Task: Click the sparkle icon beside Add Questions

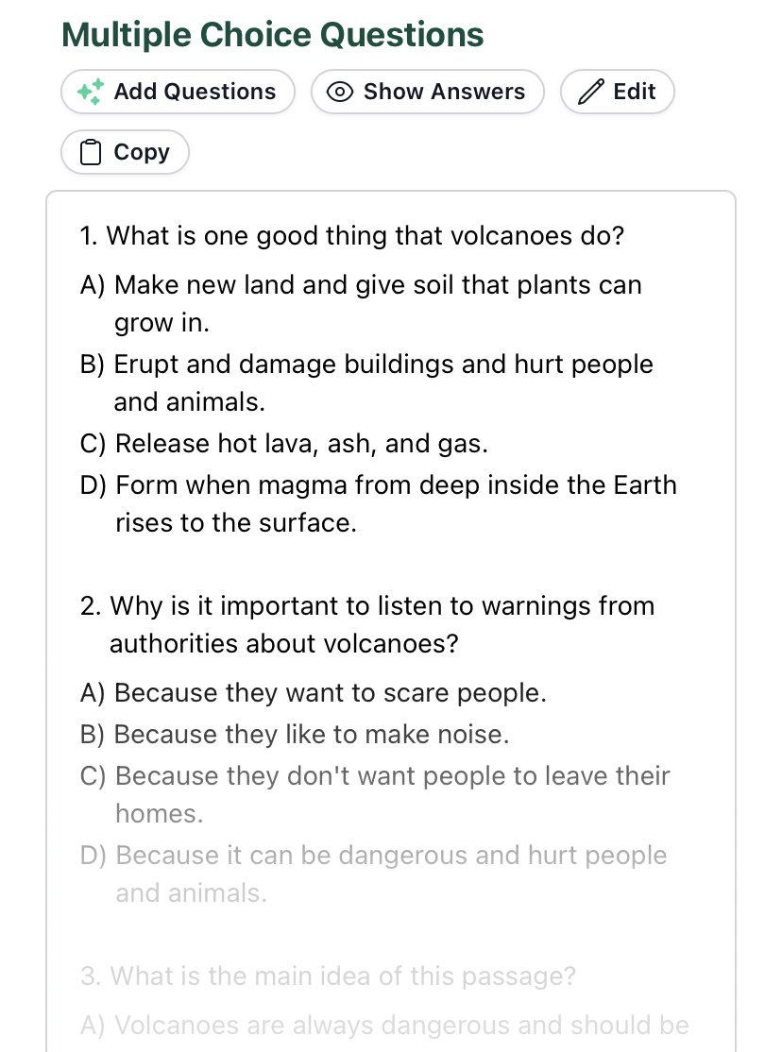Action: 91,92
